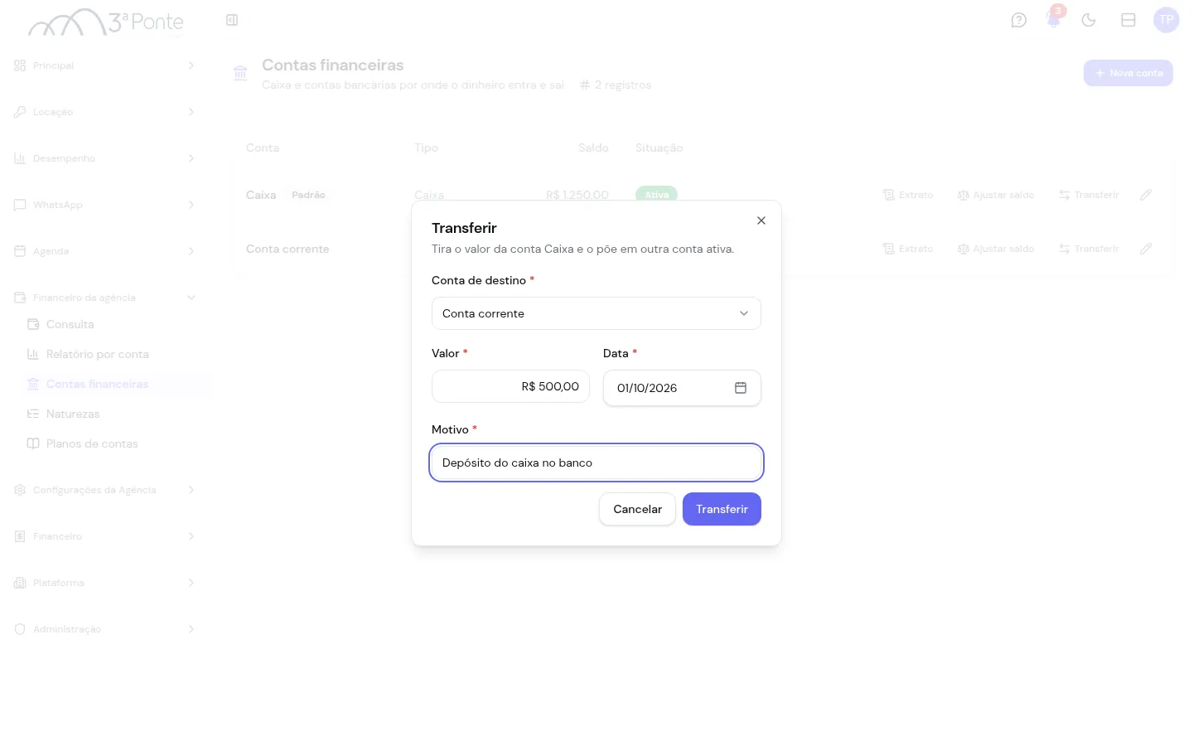Expand the Locação sidebar section
The width and height of the screenshot is (1193, 746).
tap(106, 112)
